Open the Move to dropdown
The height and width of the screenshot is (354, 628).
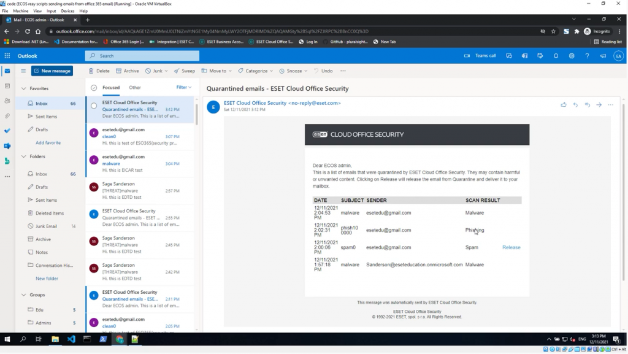pyautogui.click(x=216, y=71)
